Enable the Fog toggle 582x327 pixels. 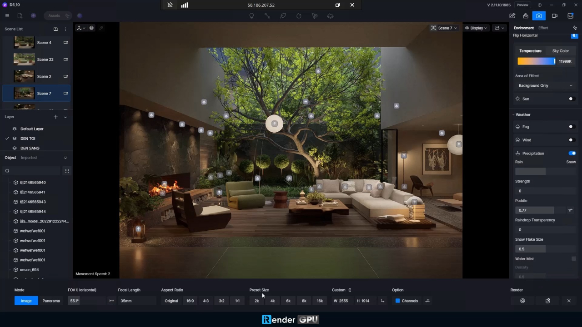point(572,127)
